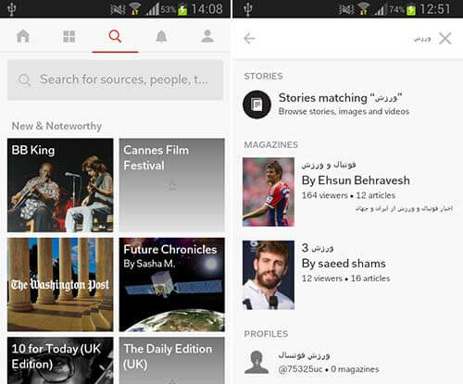Image resolution: width=463 pixels, height=384 pixels.
Task: Open Stories matching search result
Action: click(x=348, y=105)
